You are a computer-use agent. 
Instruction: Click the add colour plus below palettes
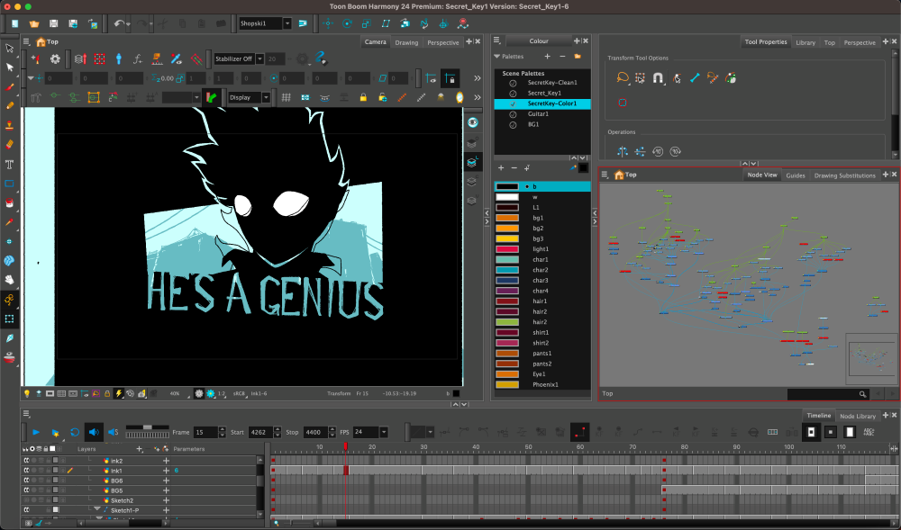click(x=501, y=167)
